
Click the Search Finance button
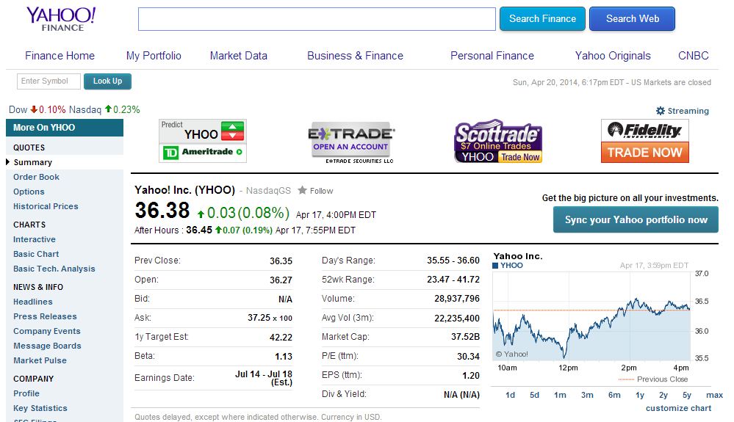[x=542, y=18]
